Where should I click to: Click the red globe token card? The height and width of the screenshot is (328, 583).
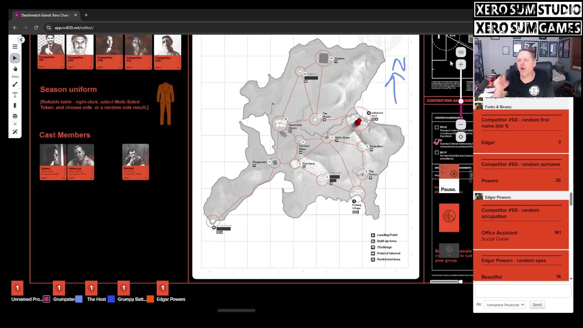click(x=449, y=217)
